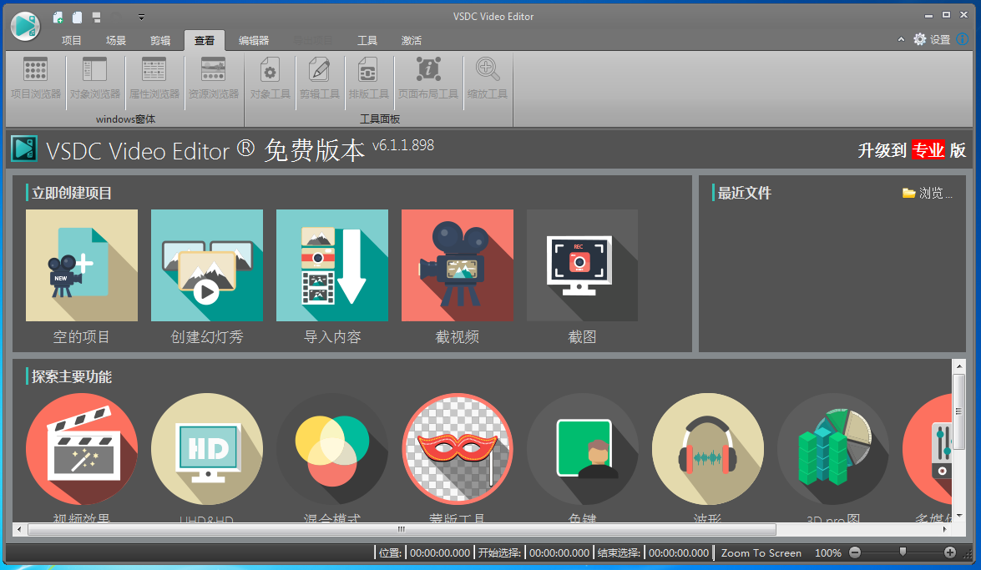Click the save icon in quick access toolbar
Screen dimensions: 981x570
tap(96, 18)
